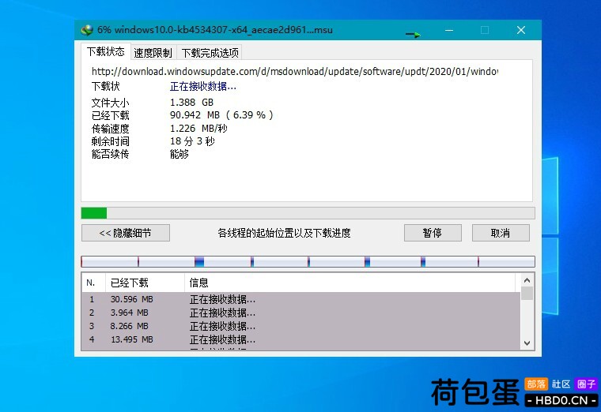Select thread row 4 with 13.495 MB

[x=300, y=339]
